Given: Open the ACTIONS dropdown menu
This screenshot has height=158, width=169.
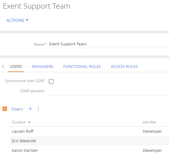Looking at the screenshot, I should [17, 20].
